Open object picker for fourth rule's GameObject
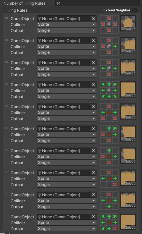Screen dimensions: 142x234 click(x=94, y=84)
